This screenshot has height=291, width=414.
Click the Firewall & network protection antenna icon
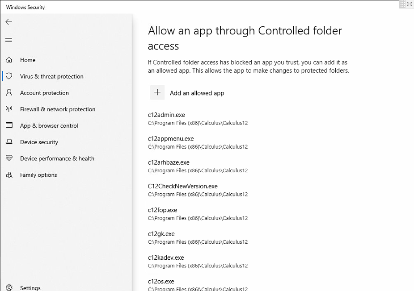[x=9, y=109]
